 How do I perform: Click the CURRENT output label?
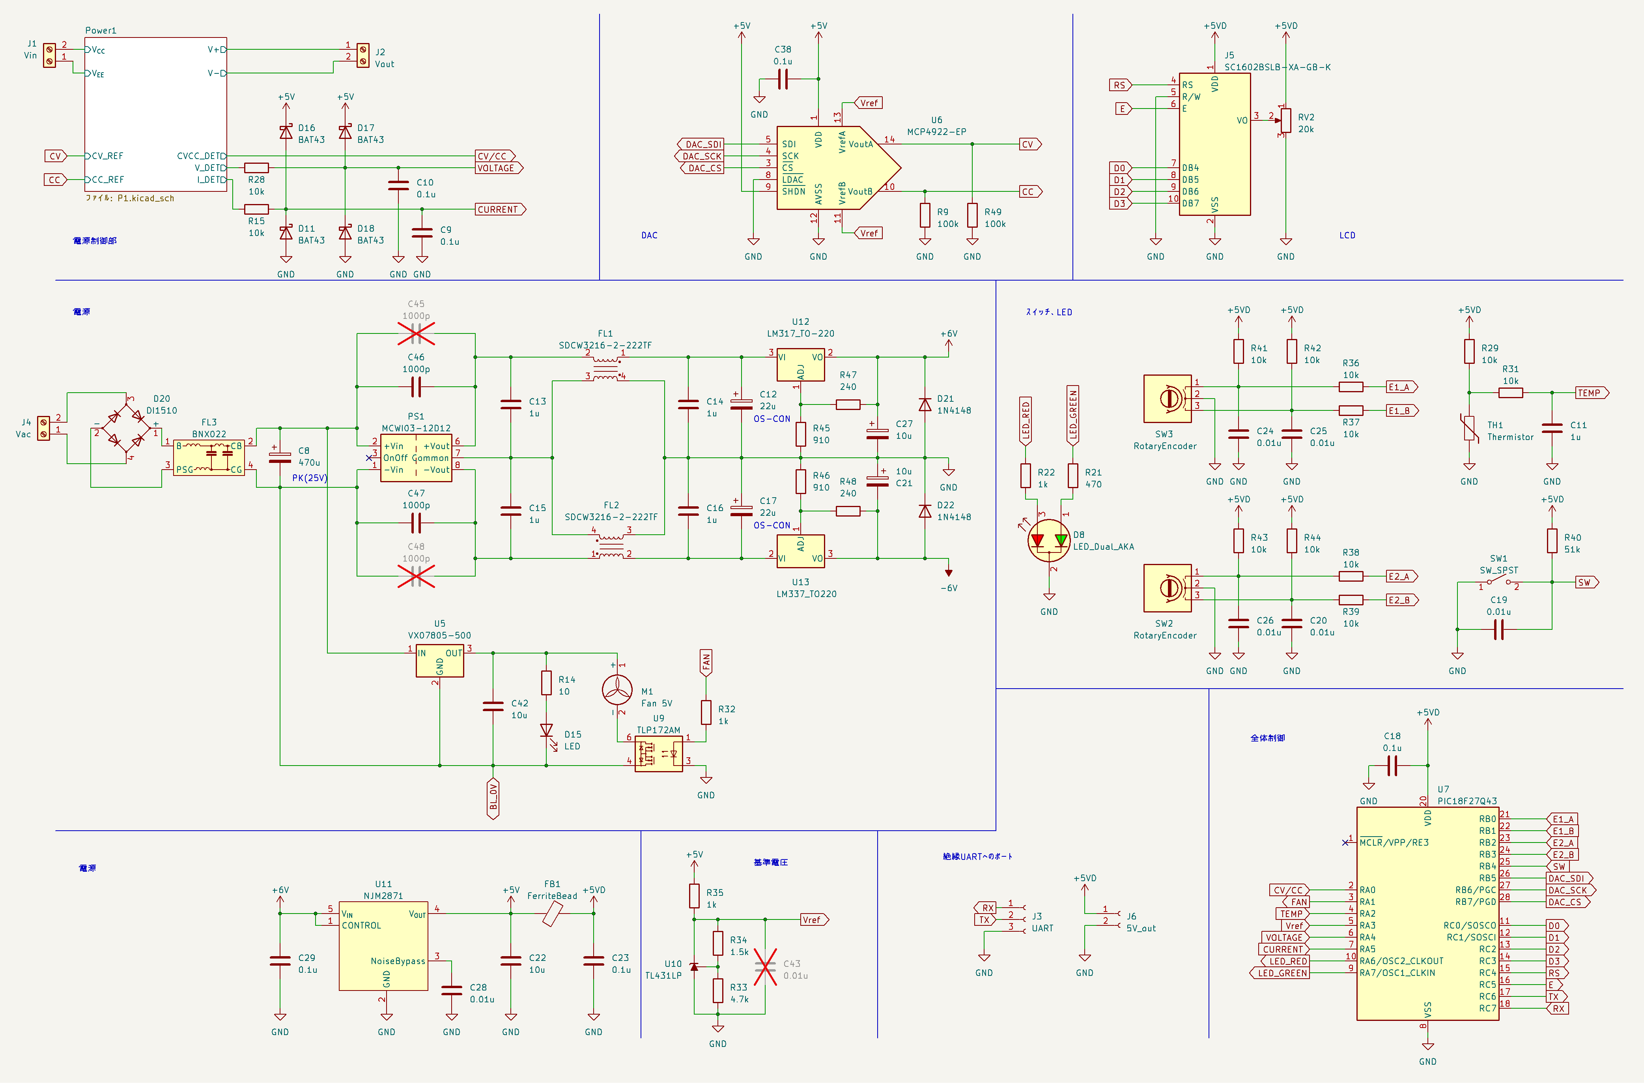tap(501, 209)
